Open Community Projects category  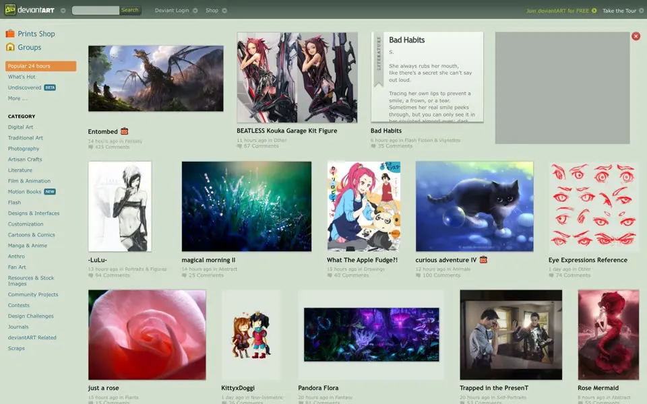[x=33, y=294]
